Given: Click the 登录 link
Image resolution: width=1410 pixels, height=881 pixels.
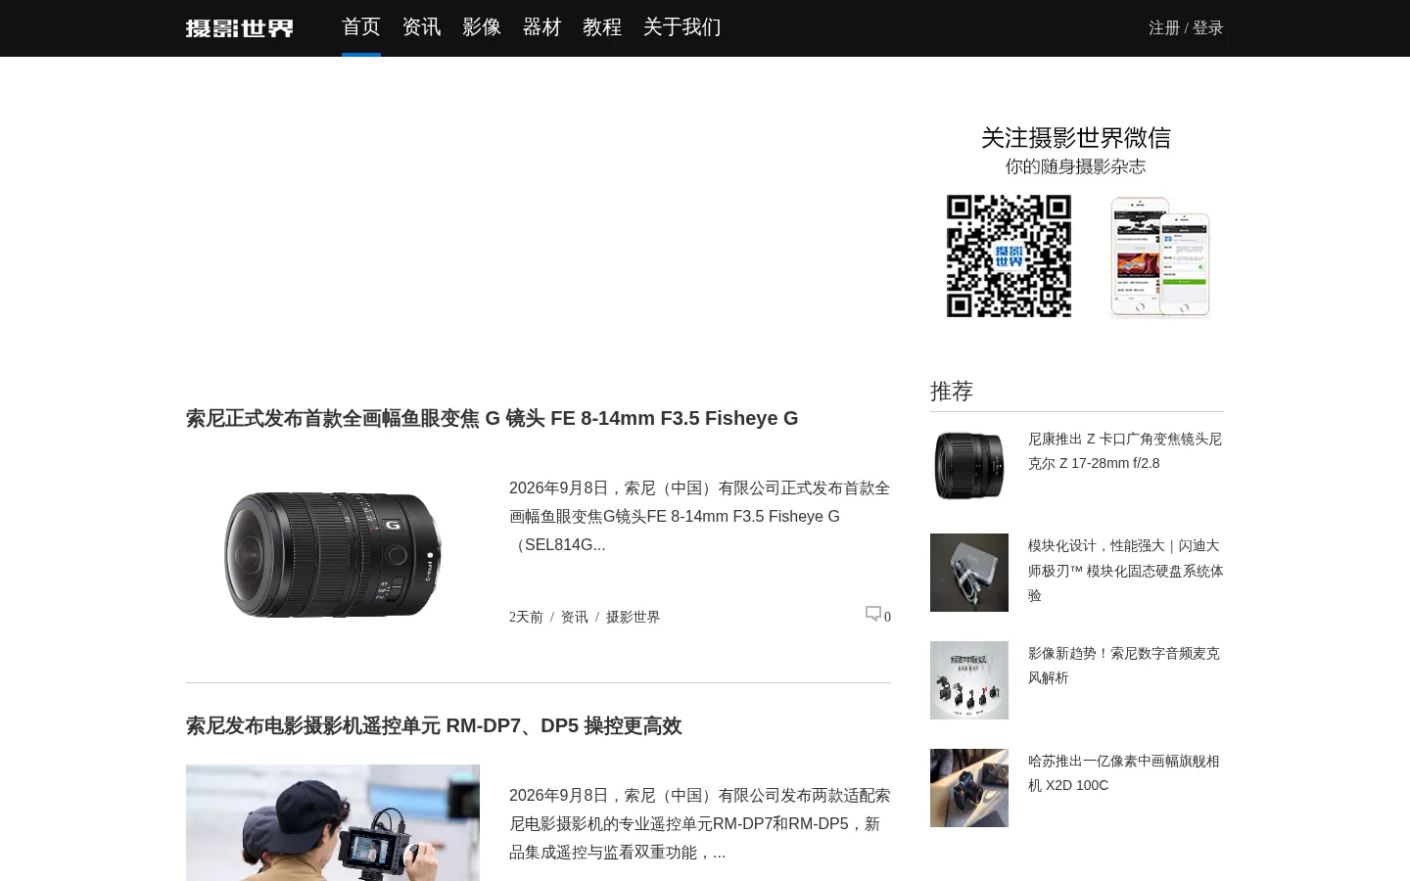Looking at the screenshot, I should click(x=1208, y=28).
